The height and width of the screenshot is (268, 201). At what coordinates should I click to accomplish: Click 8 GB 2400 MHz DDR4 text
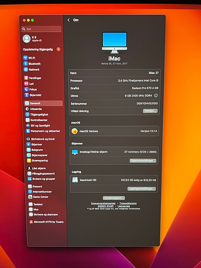click(139, 96)
